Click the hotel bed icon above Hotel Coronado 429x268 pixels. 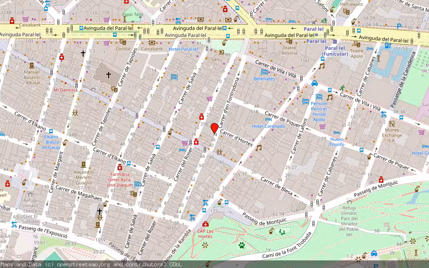[x=269, y=120]
